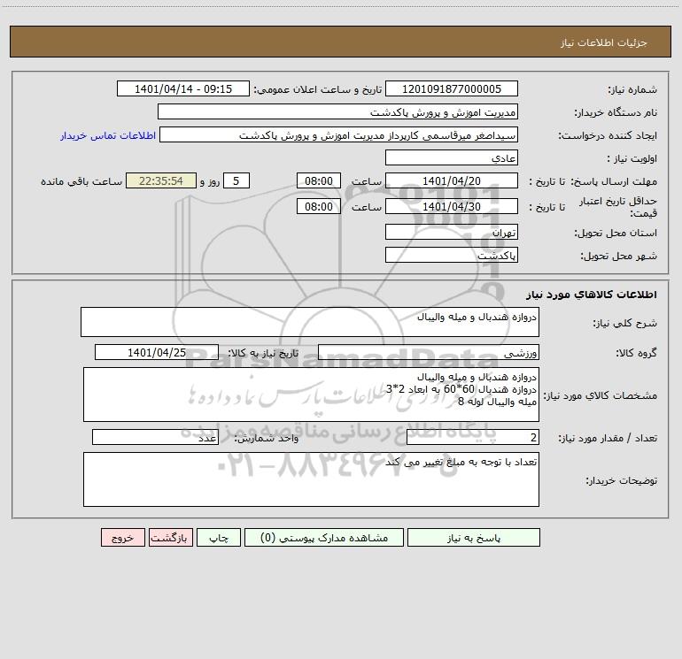Click the تاریخ نیاز به کالا label
Viewport: 682px width, 659px height.
(x=264, y=353)
